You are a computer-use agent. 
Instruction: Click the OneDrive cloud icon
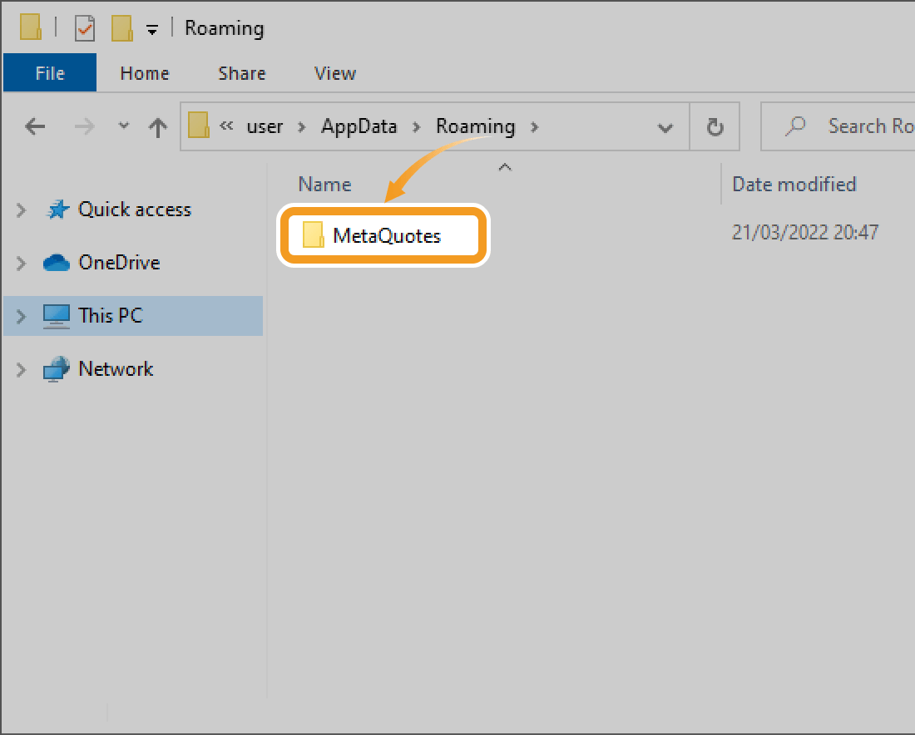click(x=57, y=263)
